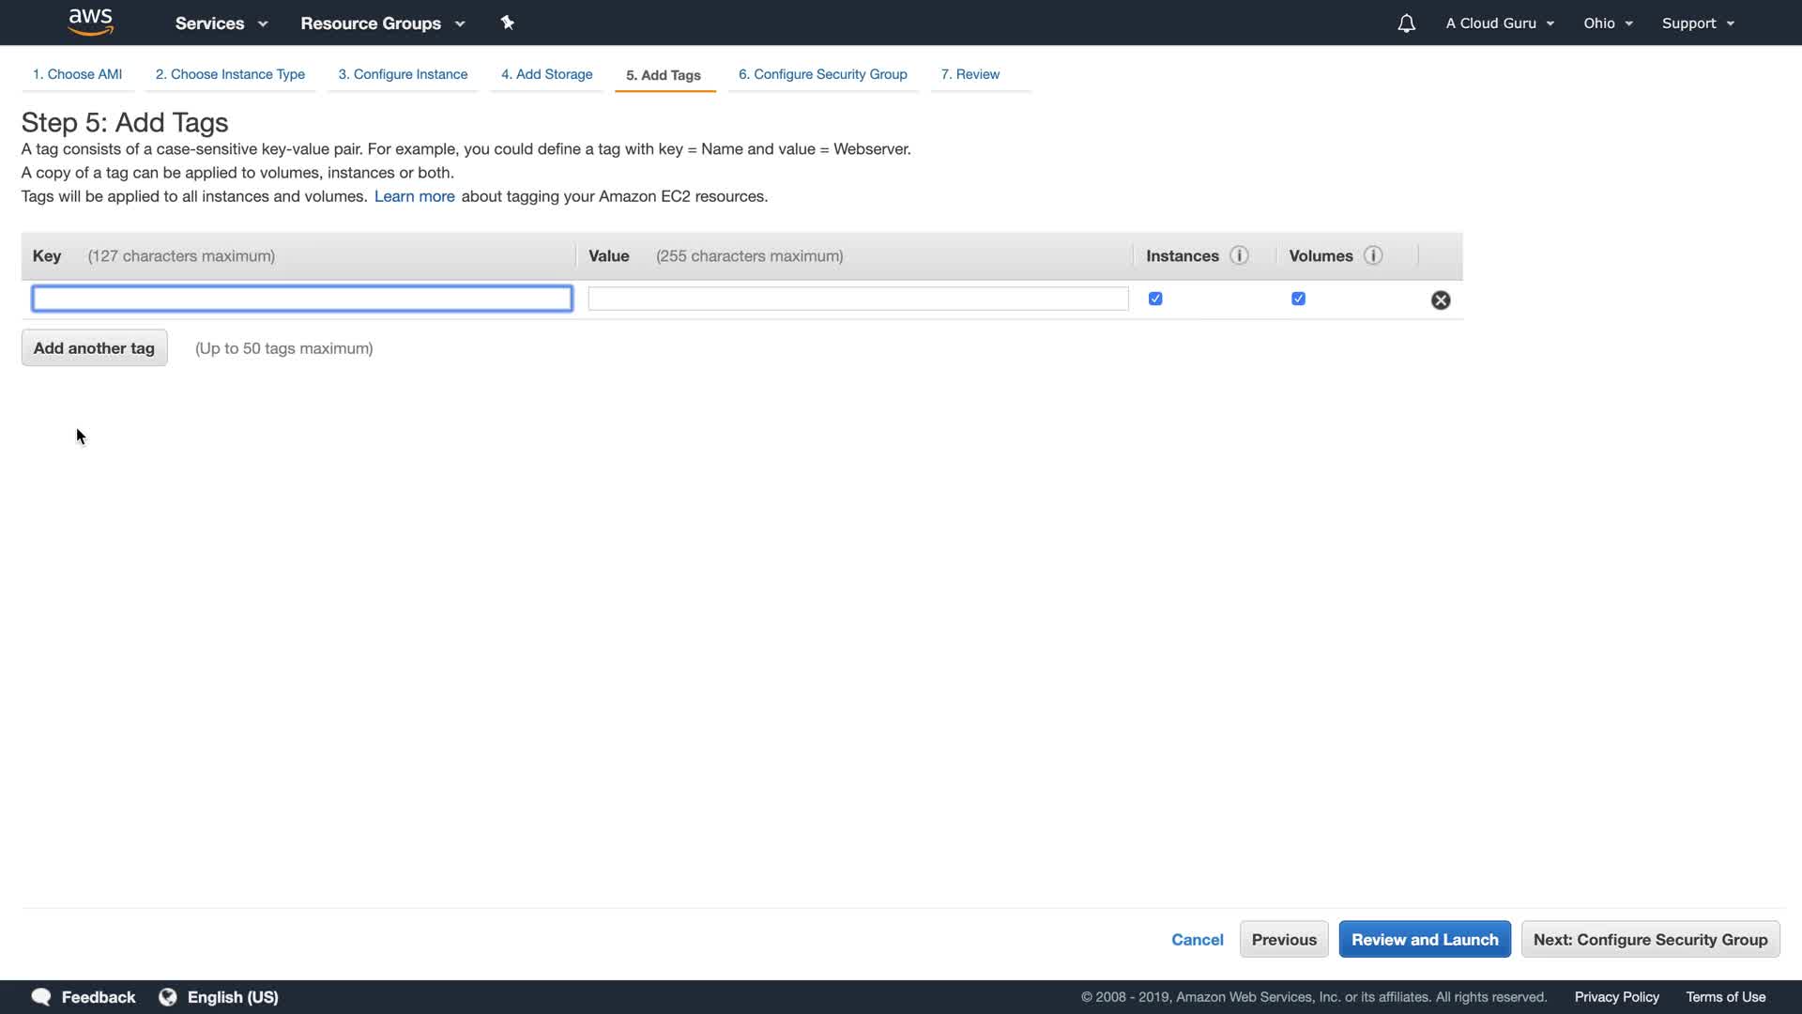Click the Volumes info icon
1802x1014 pixels.
[1373, 255]
